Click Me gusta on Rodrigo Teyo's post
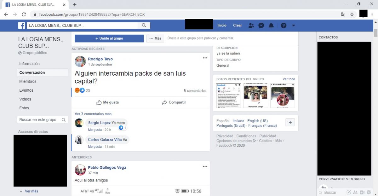The height and width of the screenshot is (196, 378). (x=107, y=102)
